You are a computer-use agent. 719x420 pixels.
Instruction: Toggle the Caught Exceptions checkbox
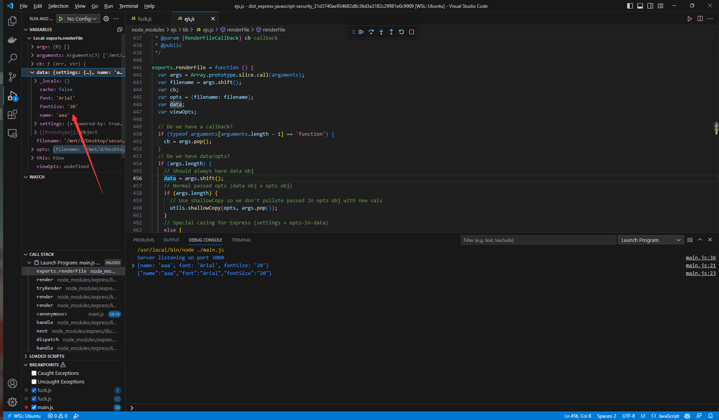pyautogui.click(x=34, y=373)
